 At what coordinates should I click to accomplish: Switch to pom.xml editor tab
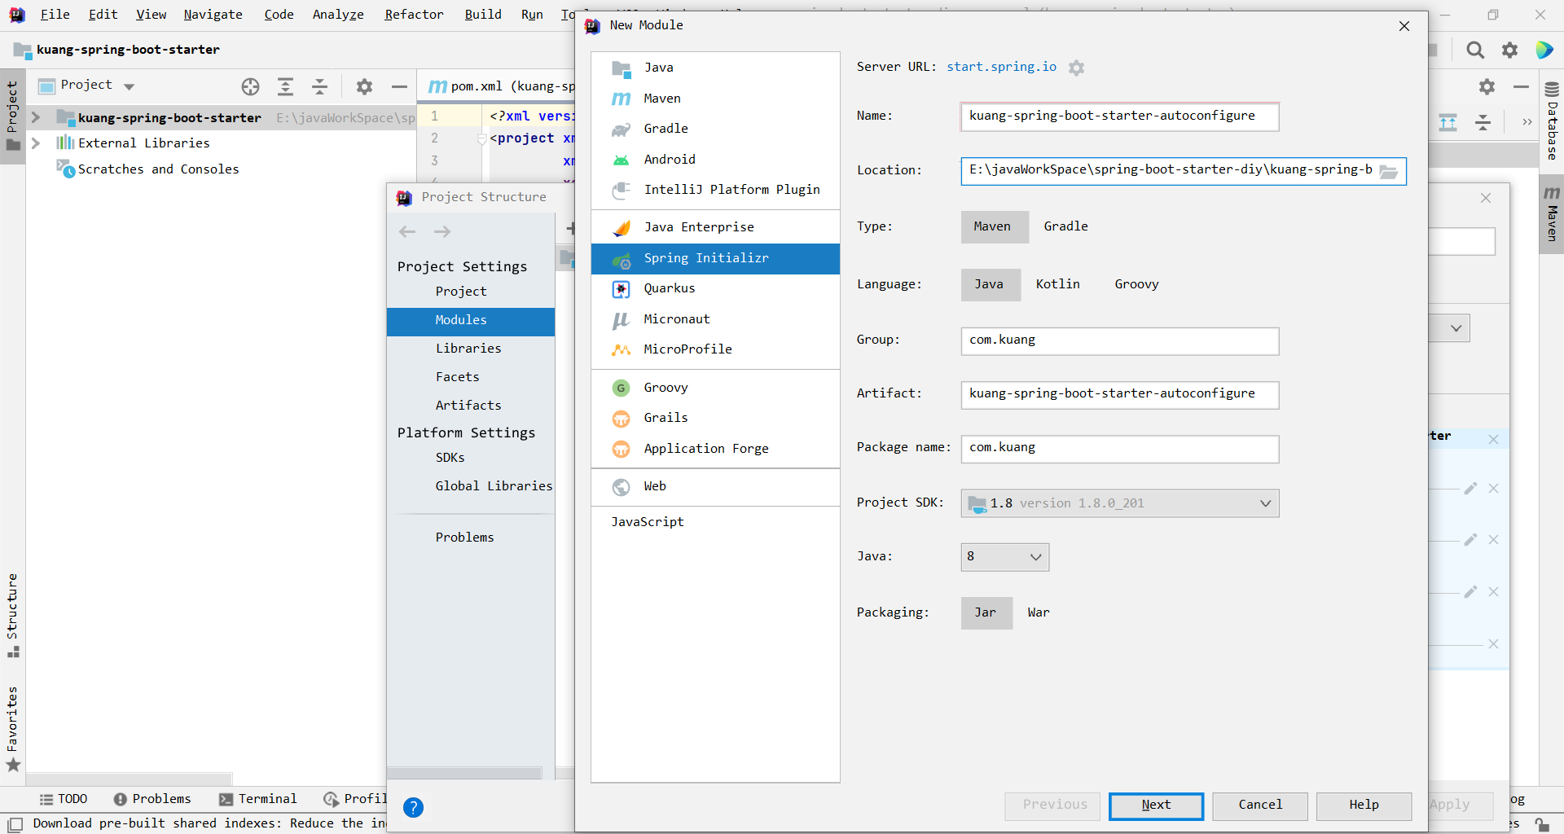(x=501, y=86)
